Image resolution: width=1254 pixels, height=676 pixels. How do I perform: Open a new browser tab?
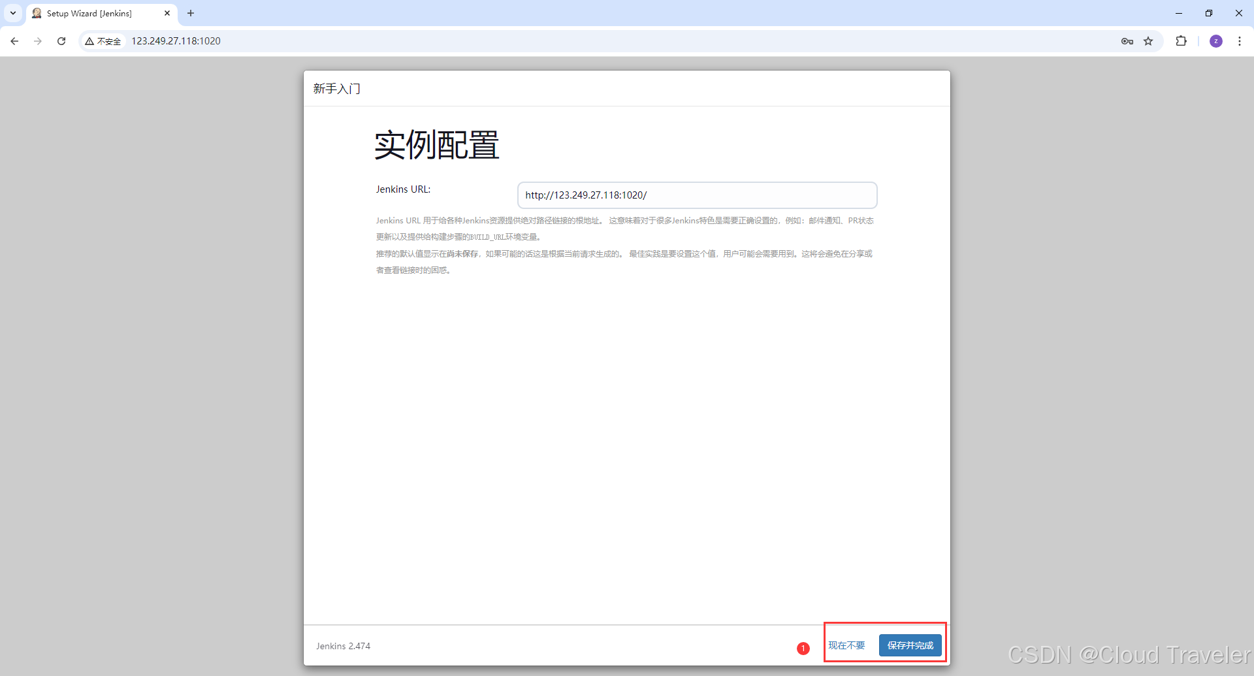click(191, 13)
